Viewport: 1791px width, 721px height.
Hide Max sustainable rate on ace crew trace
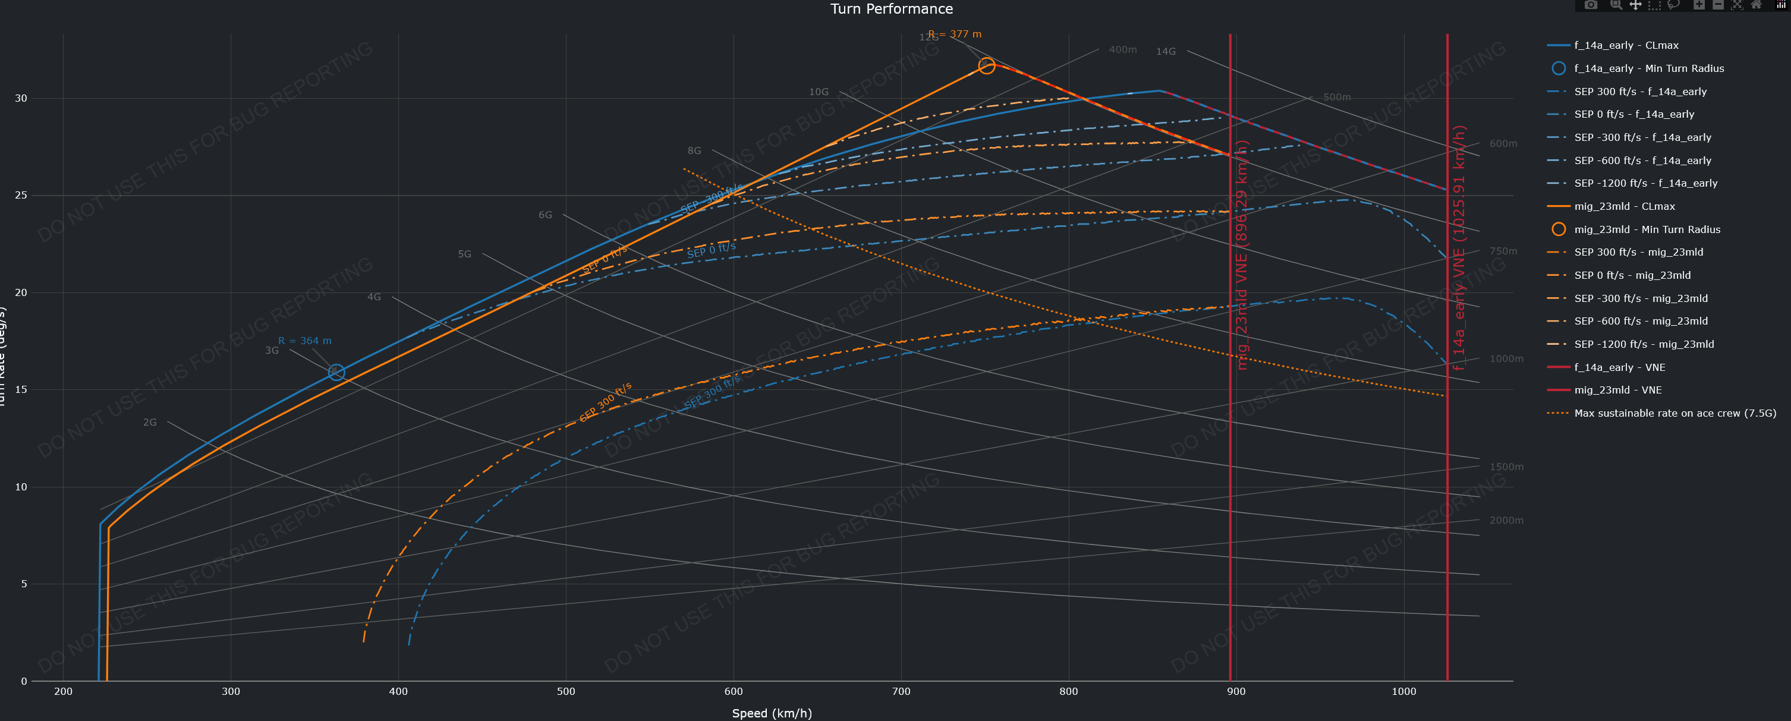point(1674,413)
